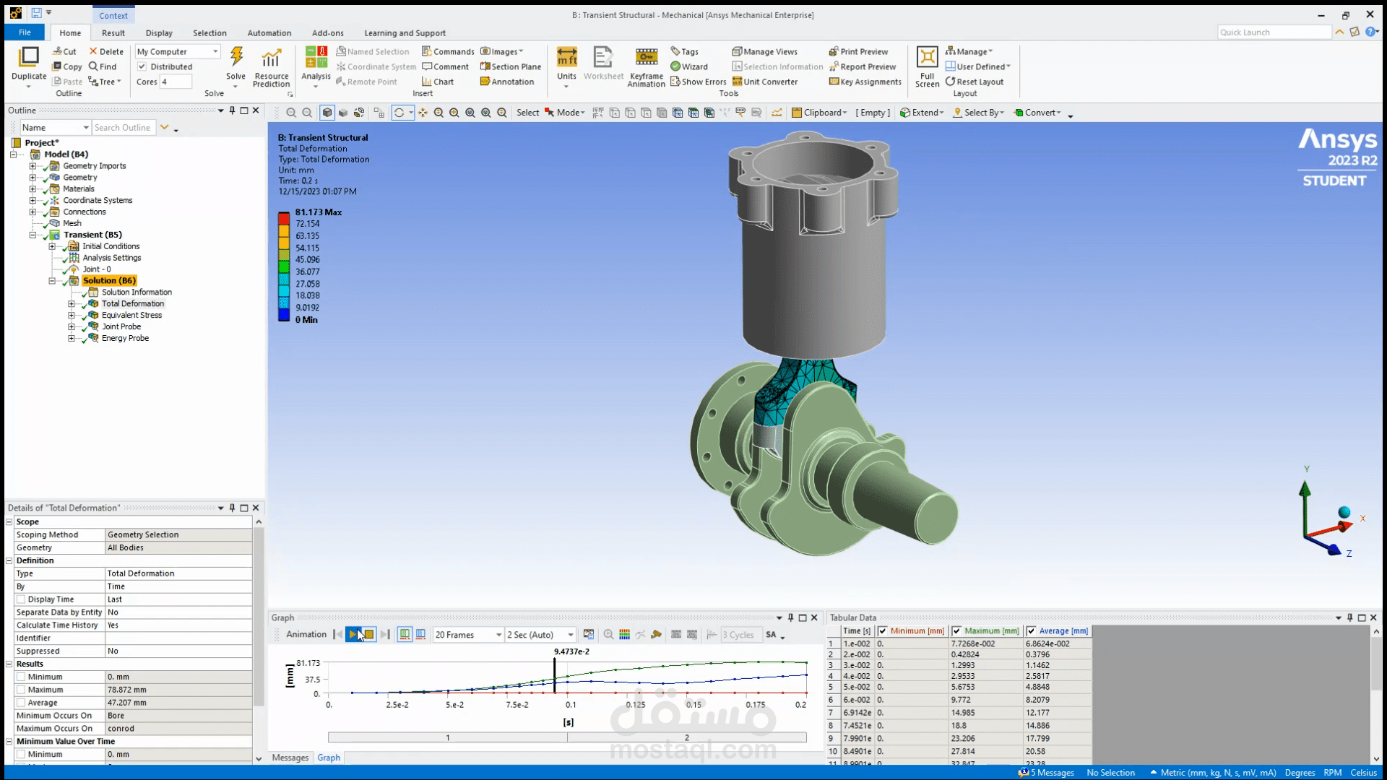Screen dimensions: 1387x780
Task: Toggle the Display Time checkbox
Action: tap(21, 599)
